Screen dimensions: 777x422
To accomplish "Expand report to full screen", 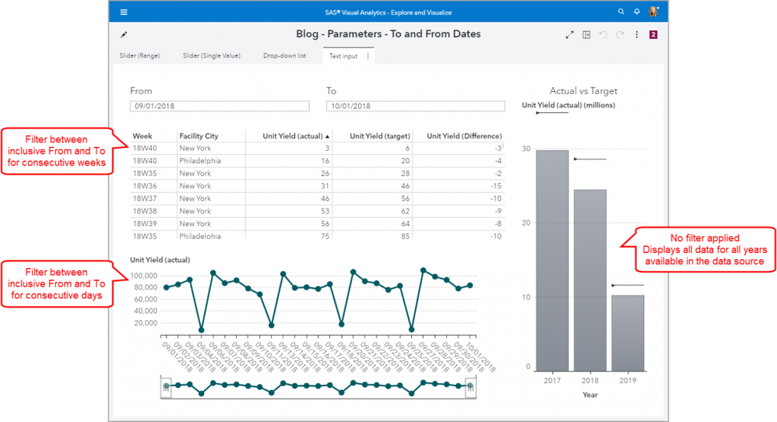I will coord(569,35).
